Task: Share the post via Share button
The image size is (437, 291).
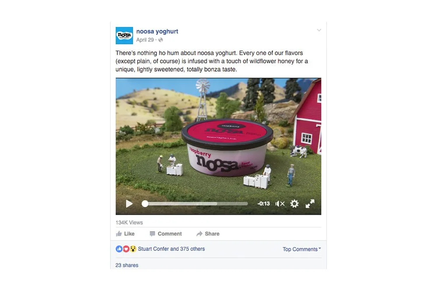Action: click(208, 234)
